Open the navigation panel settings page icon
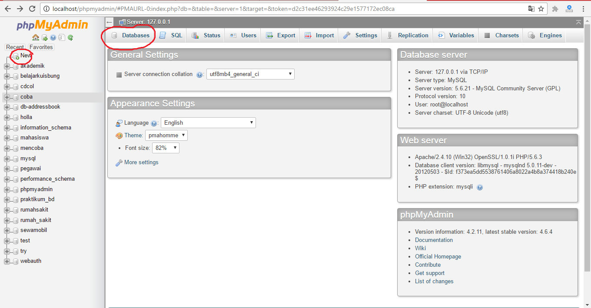591x308 pixels. pyautogui.click(x=62, y=38)
